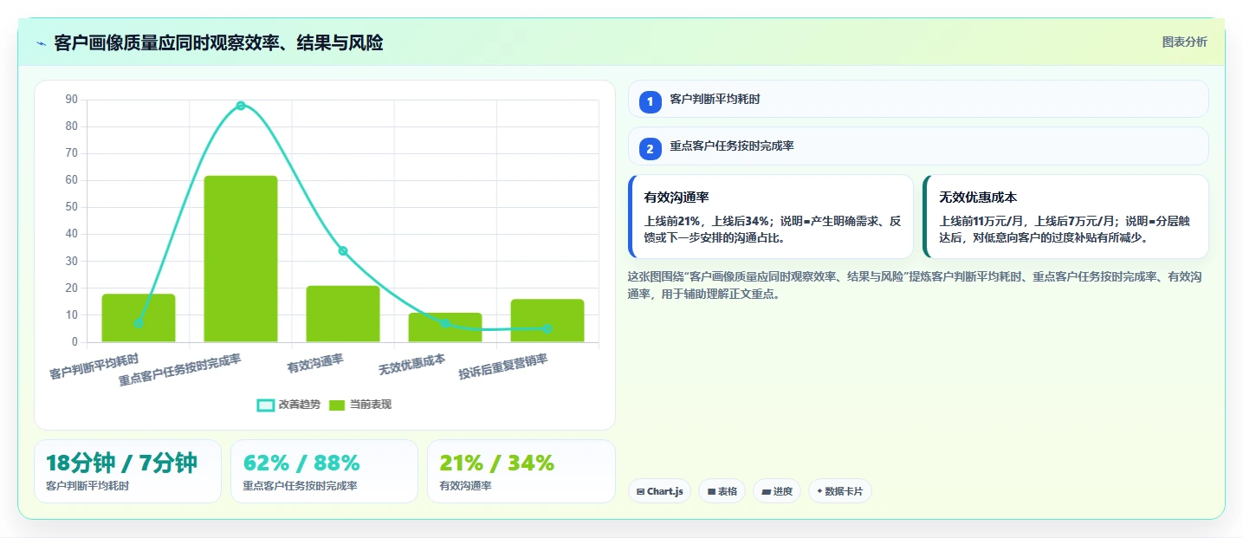
Task: Click the 数据卡片 tag
Action: pyautogui.click(x=839, y=491)
